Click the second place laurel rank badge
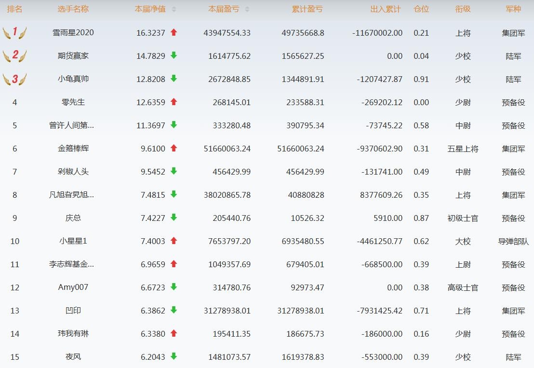This screenshot has width=534, height=368. [x=14, y=56]
